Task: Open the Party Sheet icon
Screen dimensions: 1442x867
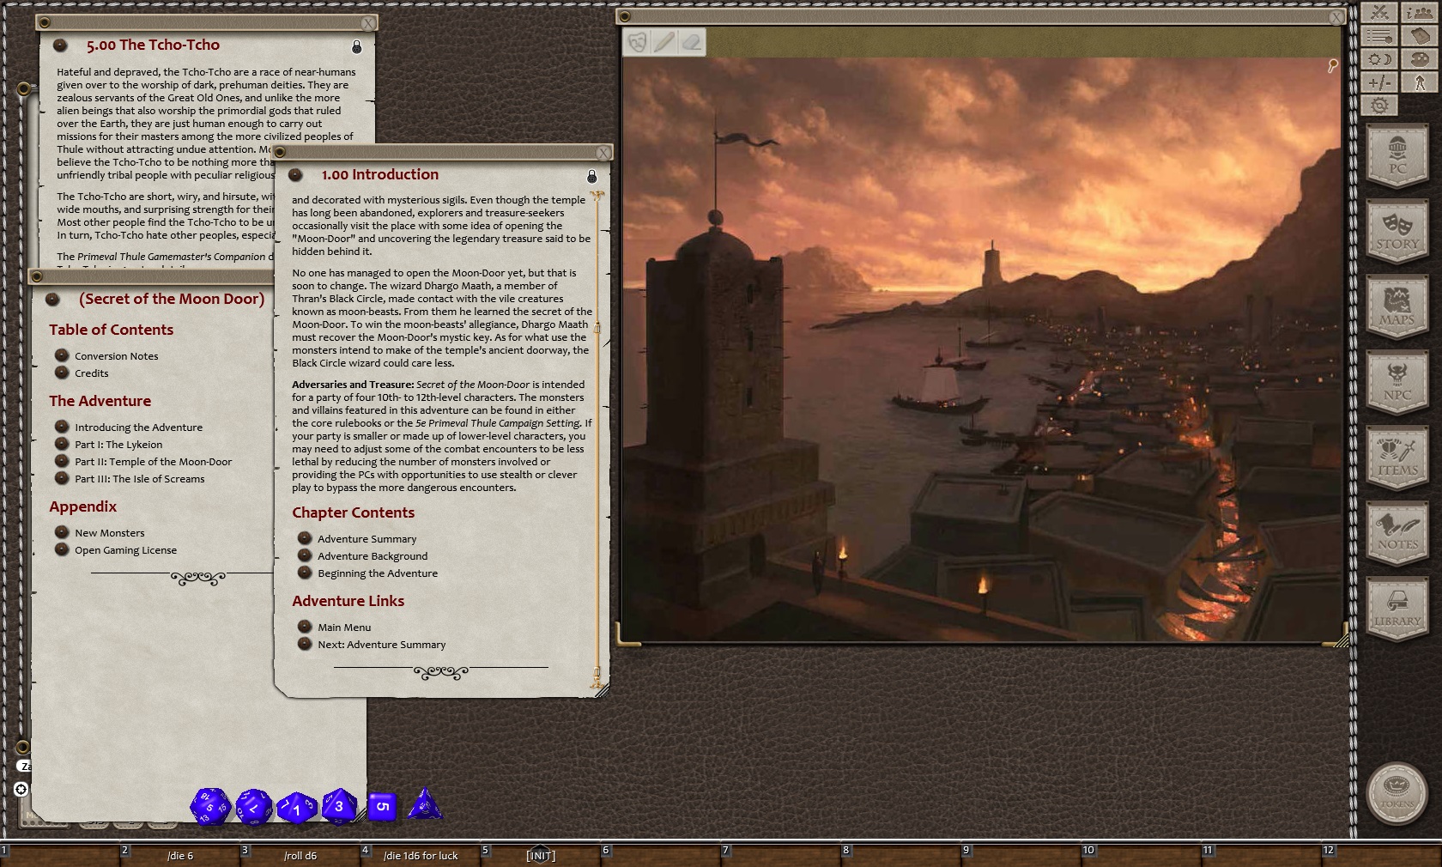Action: (1420, 12)
